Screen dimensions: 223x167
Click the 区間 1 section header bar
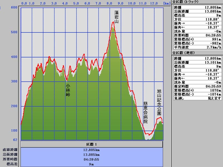tap(92, 144)
